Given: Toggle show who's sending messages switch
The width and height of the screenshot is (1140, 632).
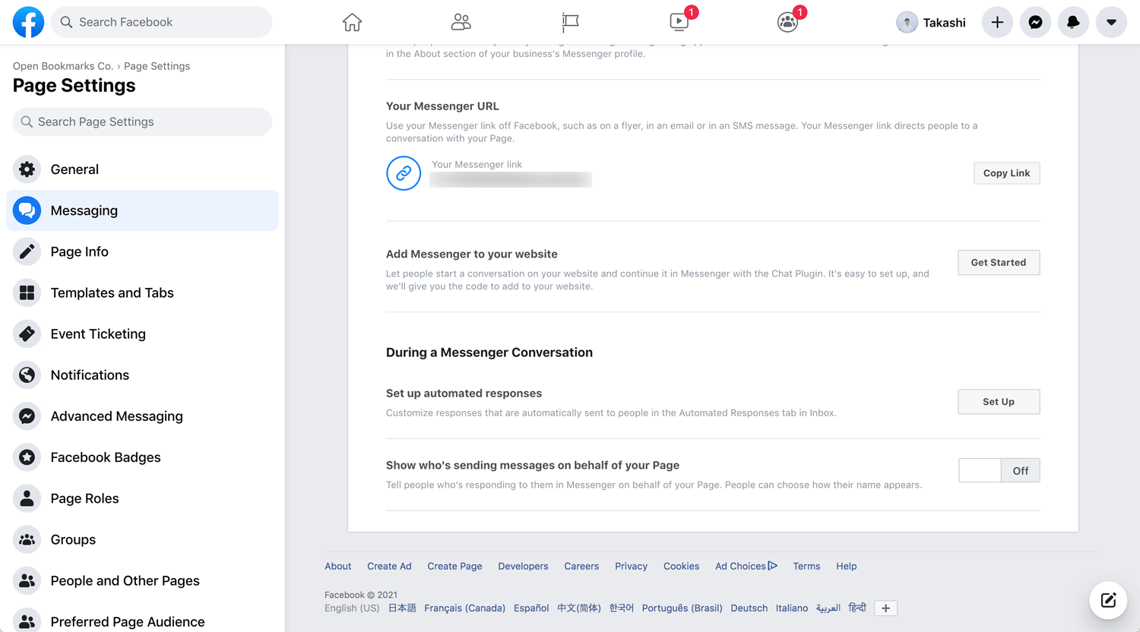Looking at the screenshot, I should point(999,470).
